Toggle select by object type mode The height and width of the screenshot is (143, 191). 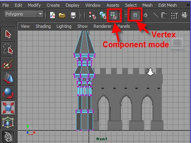tap(103, 15)
